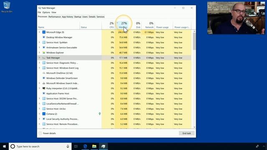Click the Windows Explorer process icon
Screen dimensions: 267x150
[x=44, y=52]
